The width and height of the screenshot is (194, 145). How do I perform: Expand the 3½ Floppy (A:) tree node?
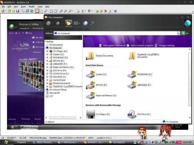click(47, 51)
